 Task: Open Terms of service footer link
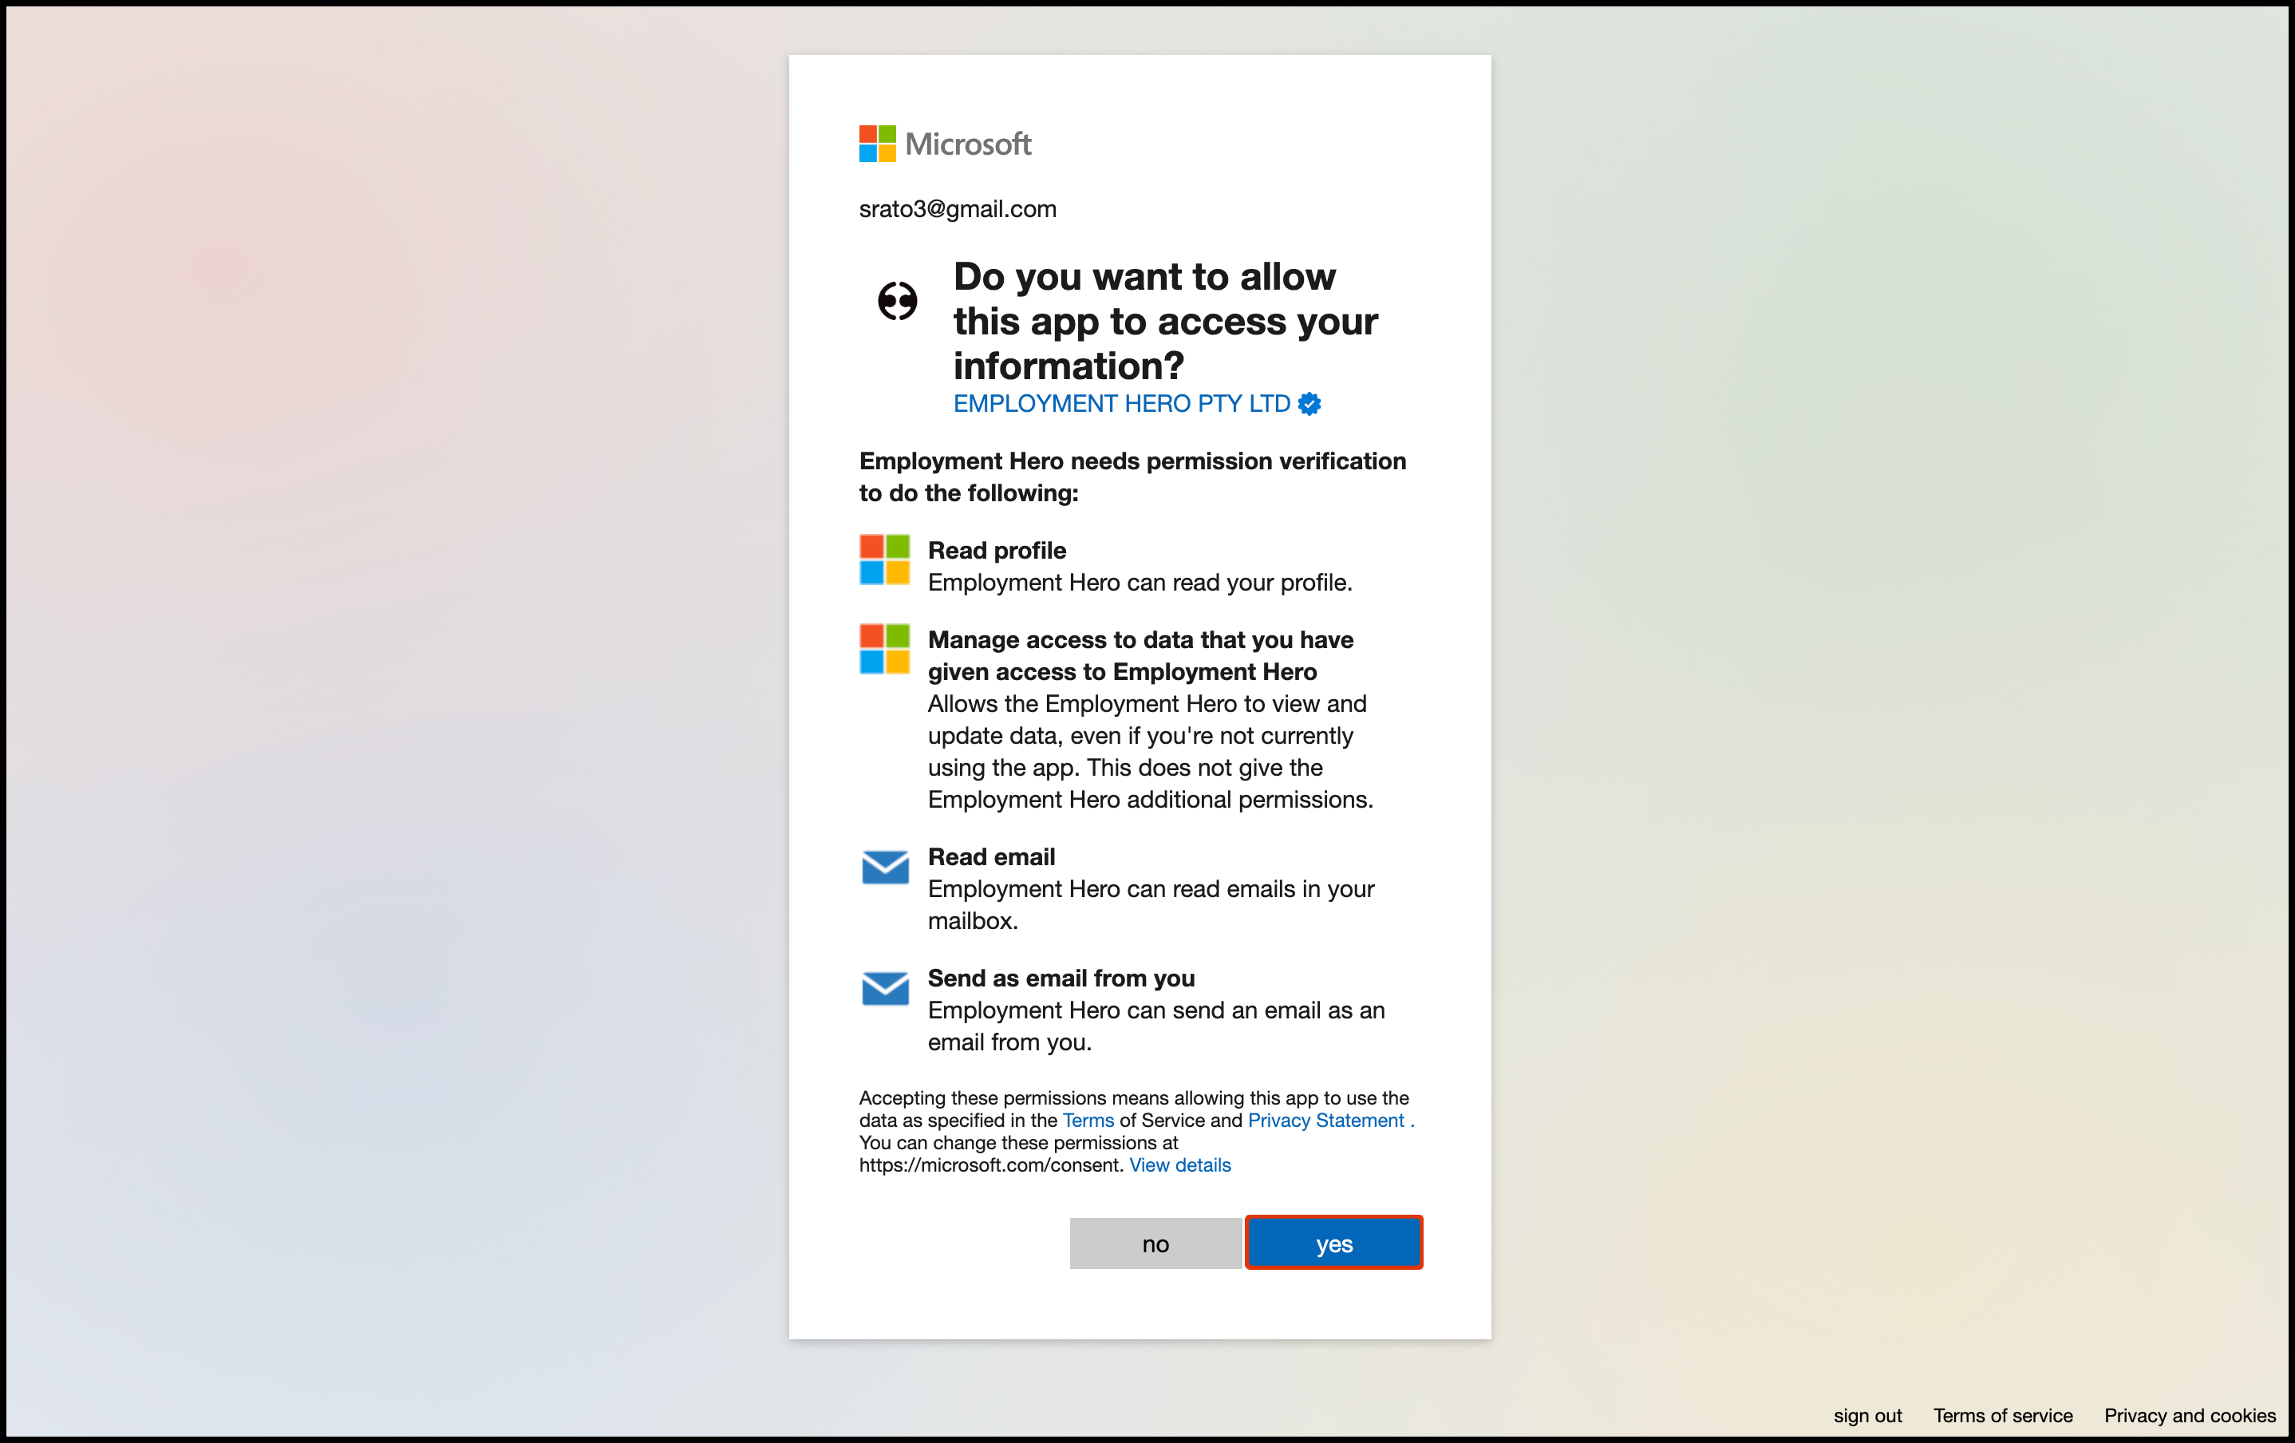(2002, 1415)
